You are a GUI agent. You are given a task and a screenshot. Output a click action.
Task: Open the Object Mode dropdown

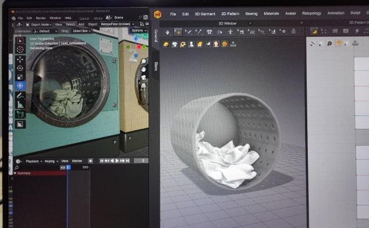pos(38,24)
